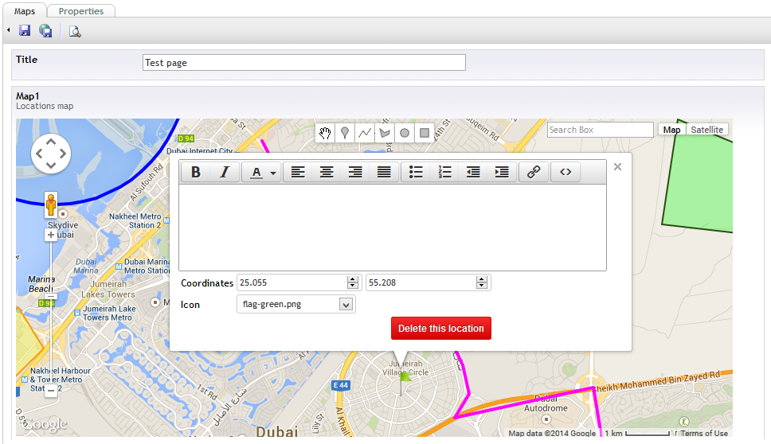This screenshot has width=771, height=444.
Task: Insert a bulleted list
Action: [416, 172]
